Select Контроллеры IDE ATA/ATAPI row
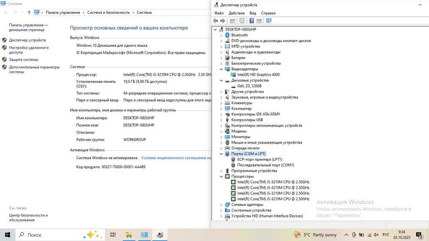This screenshot has height=241, width=429. coord(255,114)
